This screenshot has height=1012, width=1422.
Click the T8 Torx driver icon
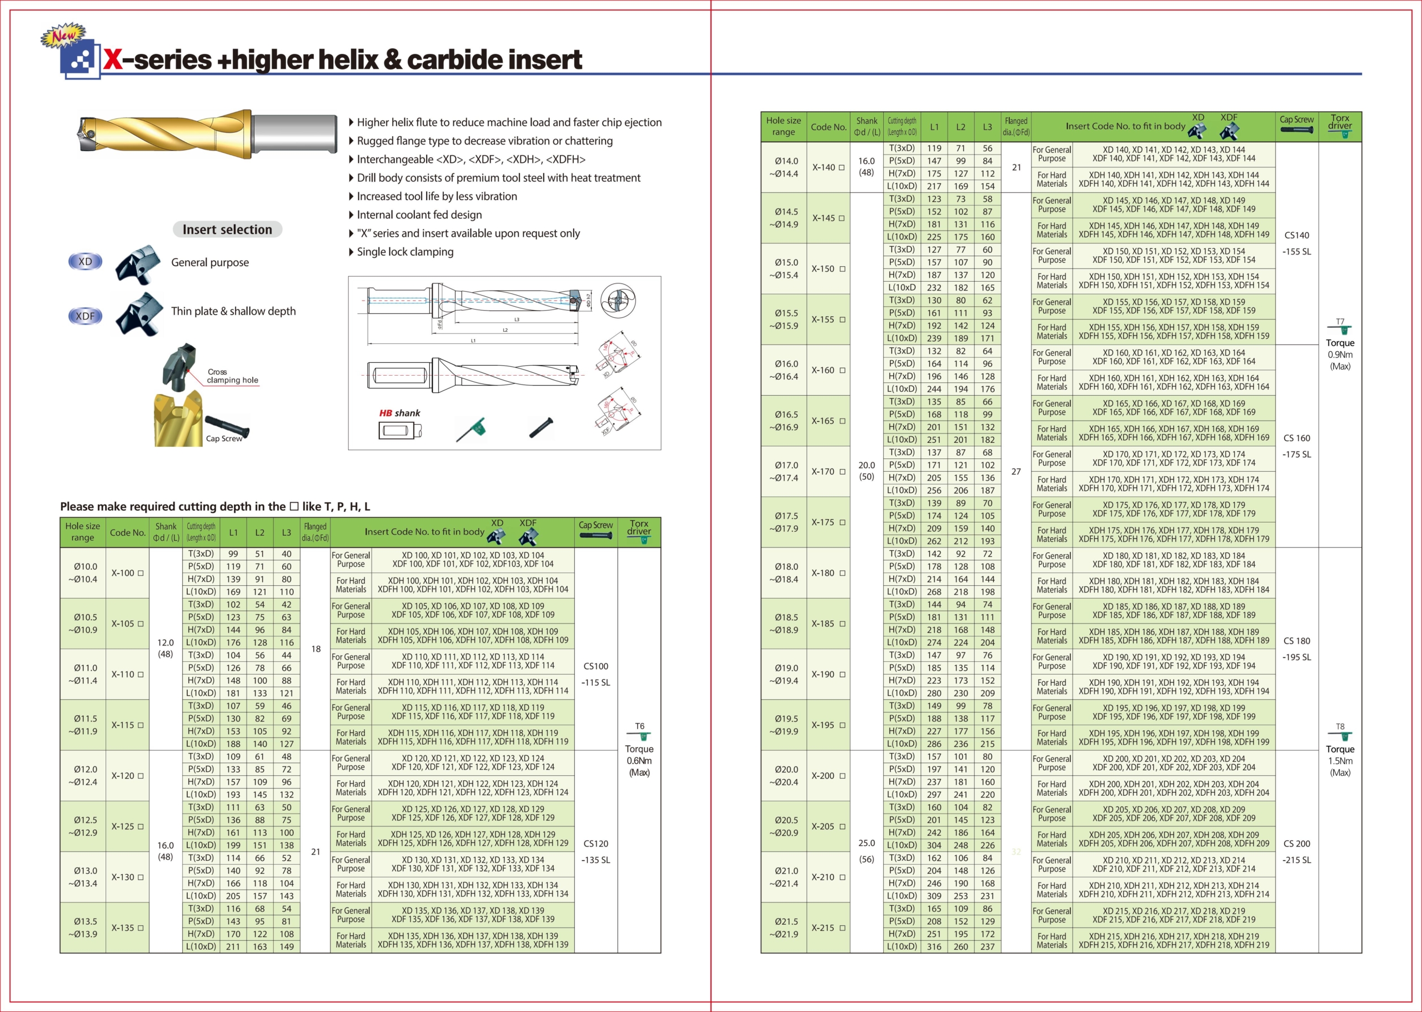coord(1340,736)
